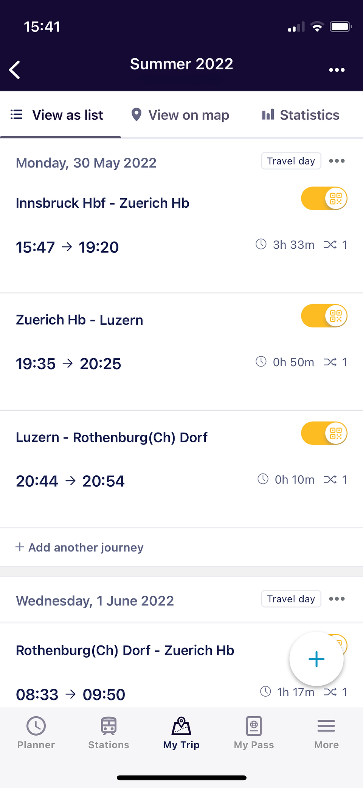Open Stations from the bottom bar
The image size is (363, 788).
(109, 733)
